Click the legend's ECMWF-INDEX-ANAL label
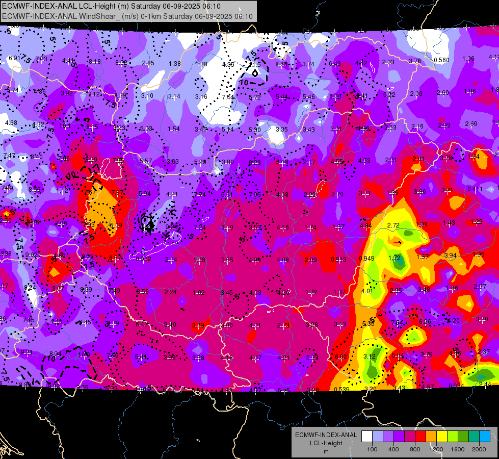The height and width of the screenshot is (459, 499). [x=326, y=435]
